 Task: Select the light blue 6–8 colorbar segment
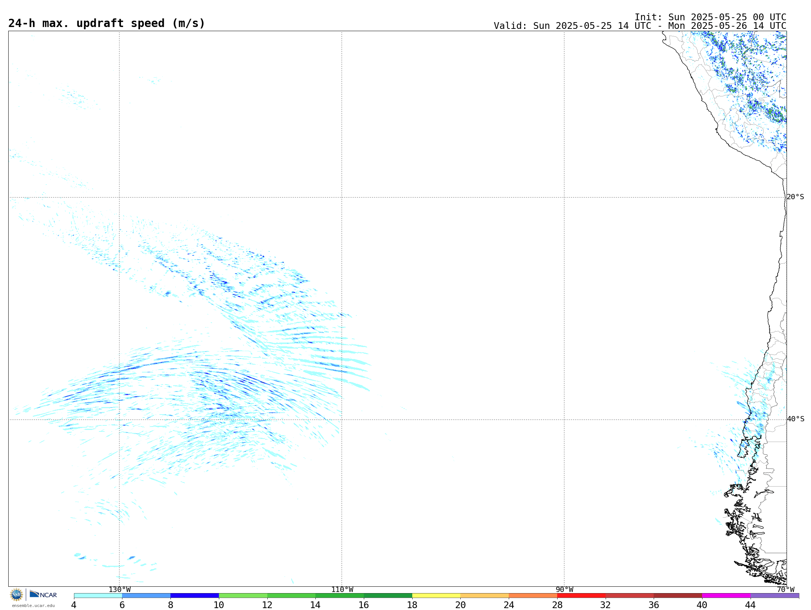(x=146, y=596)
